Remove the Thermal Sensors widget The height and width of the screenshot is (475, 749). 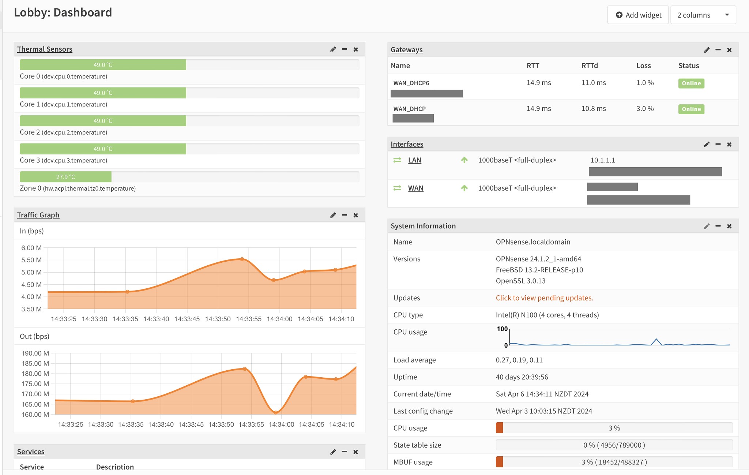pos(355,49)
